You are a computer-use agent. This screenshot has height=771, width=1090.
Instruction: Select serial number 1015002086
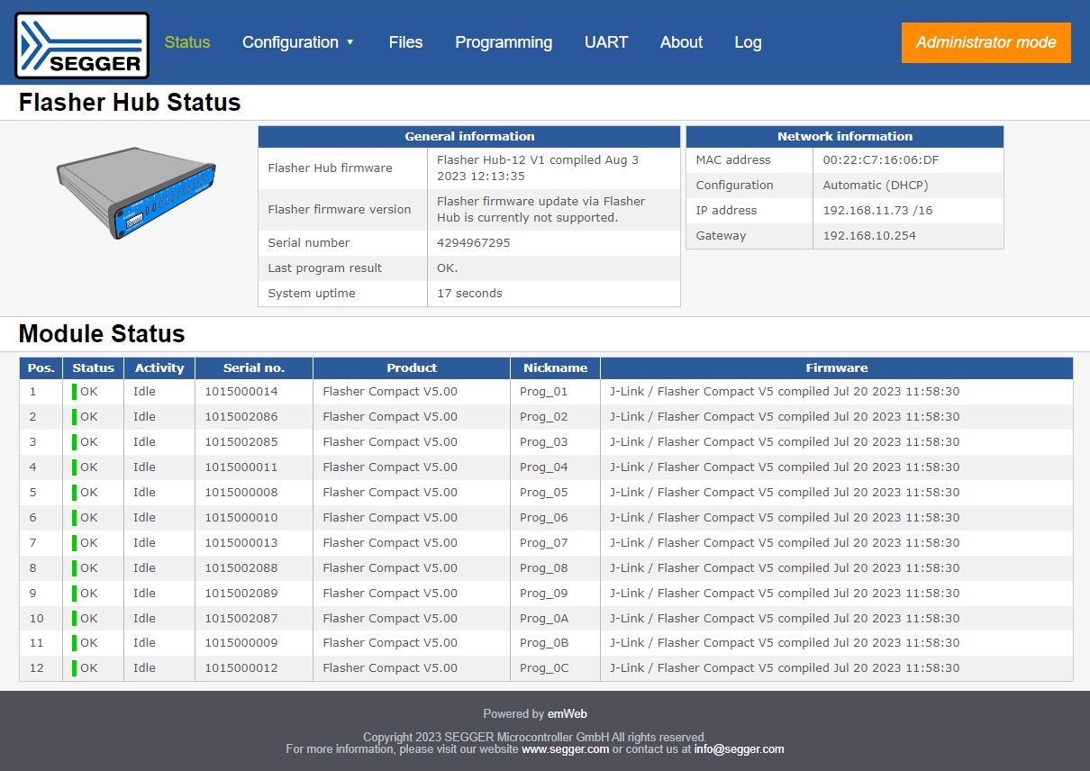pyautogui.click(x=241, y=417)
